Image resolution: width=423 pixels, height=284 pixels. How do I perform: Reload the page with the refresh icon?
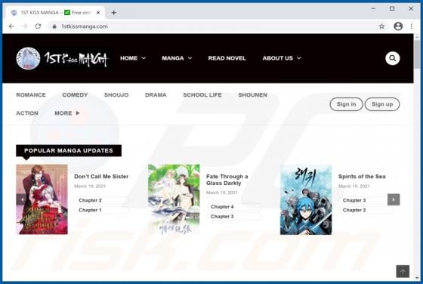pyautogui.click(x=38, y=26)
